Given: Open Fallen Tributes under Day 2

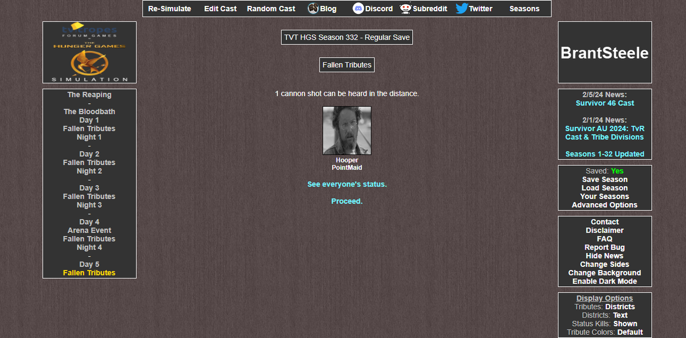Looking at the screenshot, I should 89,163.
